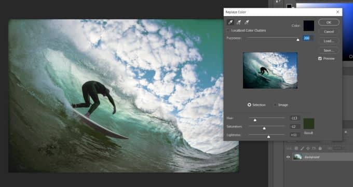Click the lock all icon in Layers

[x=320, y=148]
